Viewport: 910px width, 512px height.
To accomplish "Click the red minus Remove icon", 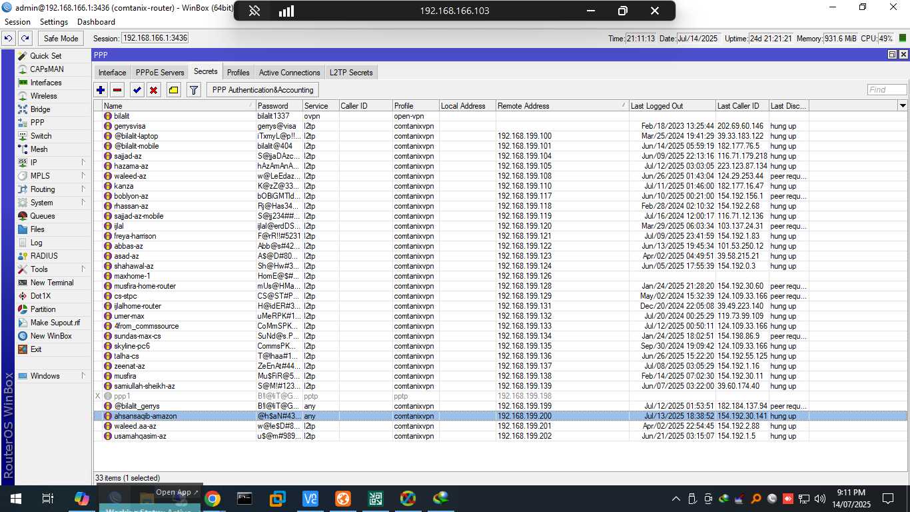I will tap(117, 90).
